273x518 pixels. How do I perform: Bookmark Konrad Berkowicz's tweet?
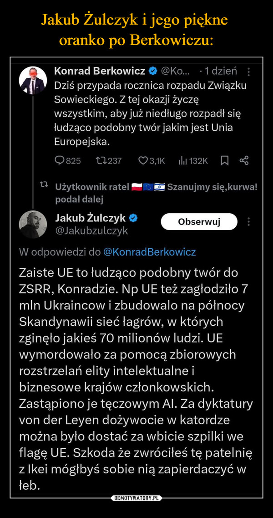coord(224,160)
